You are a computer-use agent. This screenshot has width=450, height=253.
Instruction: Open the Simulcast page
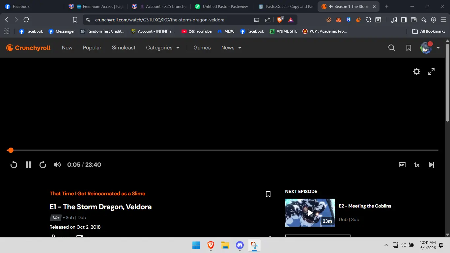124,48
